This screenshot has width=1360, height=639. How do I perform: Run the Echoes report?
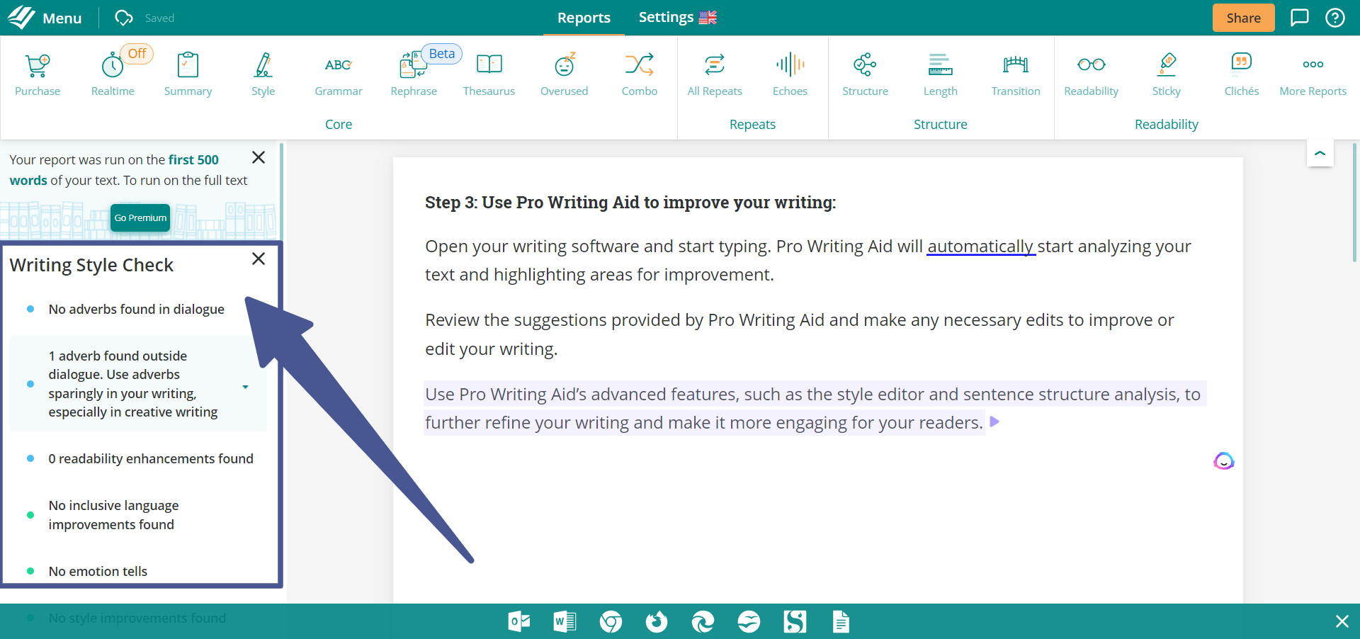[790, 74]
